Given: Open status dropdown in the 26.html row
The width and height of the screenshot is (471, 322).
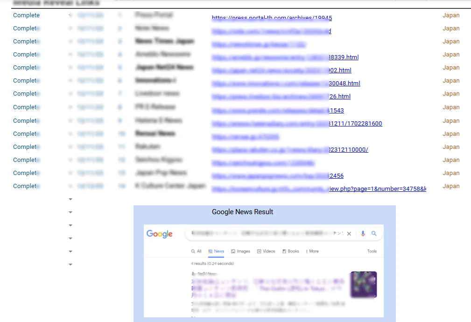Looking at the screenshot, I should (x=70, y=94).
